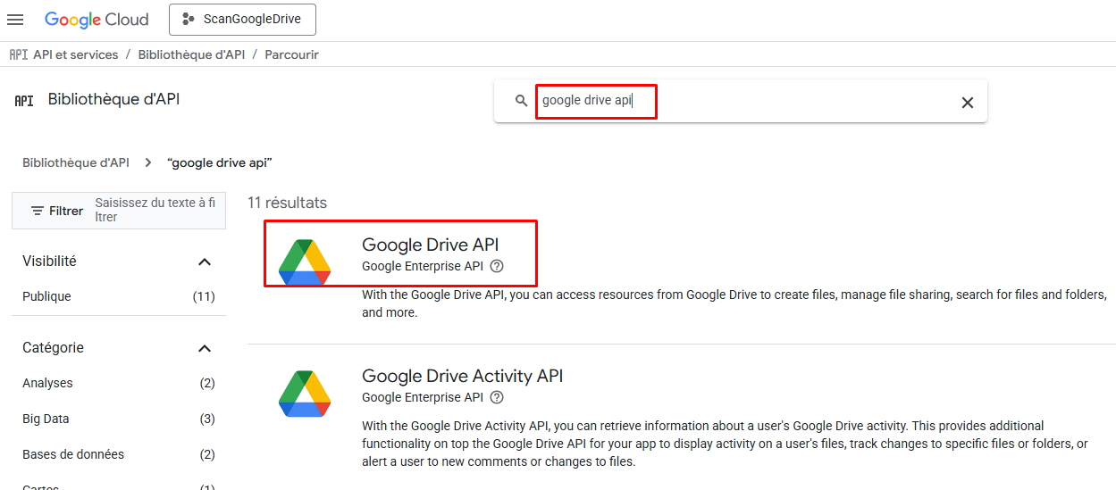This screenshot has height=490, width=1116.
Task: Click the 11 résultats text
Action: 287,203
